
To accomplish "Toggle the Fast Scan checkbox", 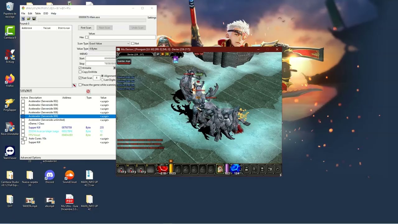I will coord(80,78).
